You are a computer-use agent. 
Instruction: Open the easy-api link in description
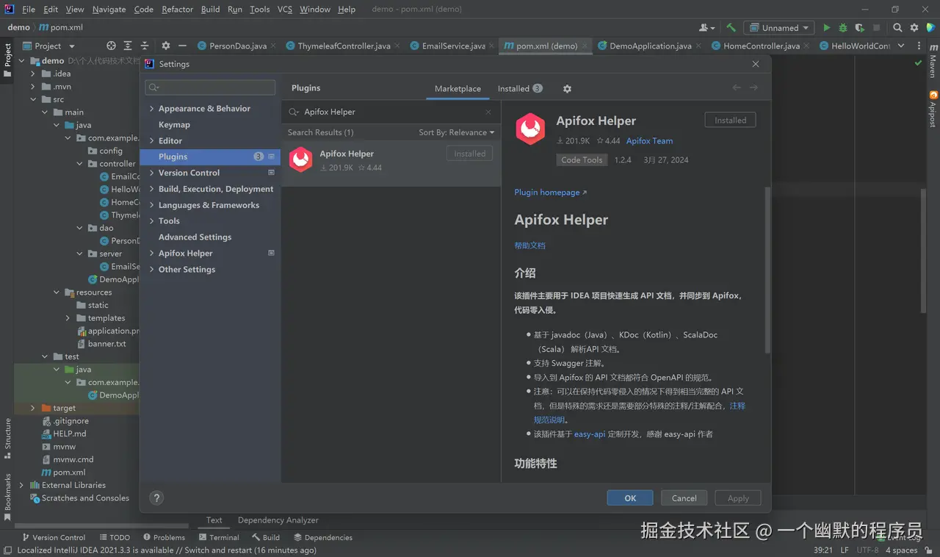tap(590, 434)
